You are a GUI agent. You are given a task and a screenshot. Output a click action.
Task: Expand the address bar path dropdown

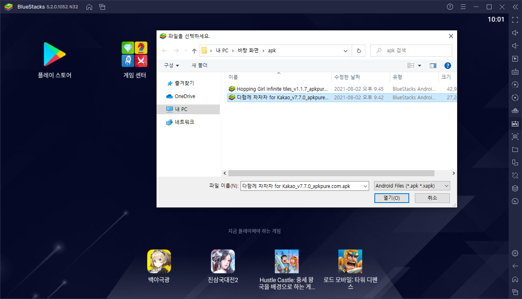pyautogui.click(x=346, y=51)
